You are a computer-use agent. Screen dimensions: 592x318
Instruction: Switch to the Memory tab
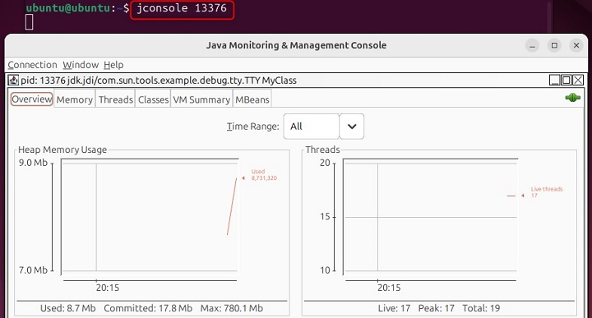(75, 99)
